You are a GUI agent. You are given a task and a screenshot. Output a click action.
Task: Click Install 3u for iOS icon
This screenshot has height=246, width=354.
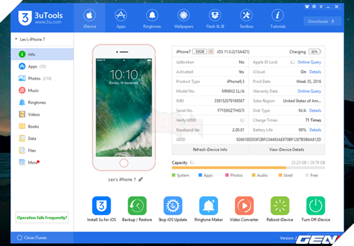101,206
